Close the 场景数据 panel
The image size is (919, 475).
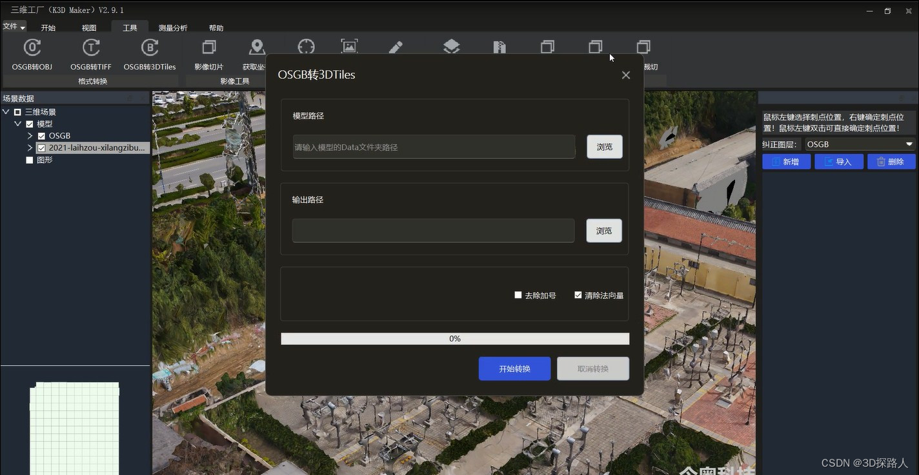[143, 98]
